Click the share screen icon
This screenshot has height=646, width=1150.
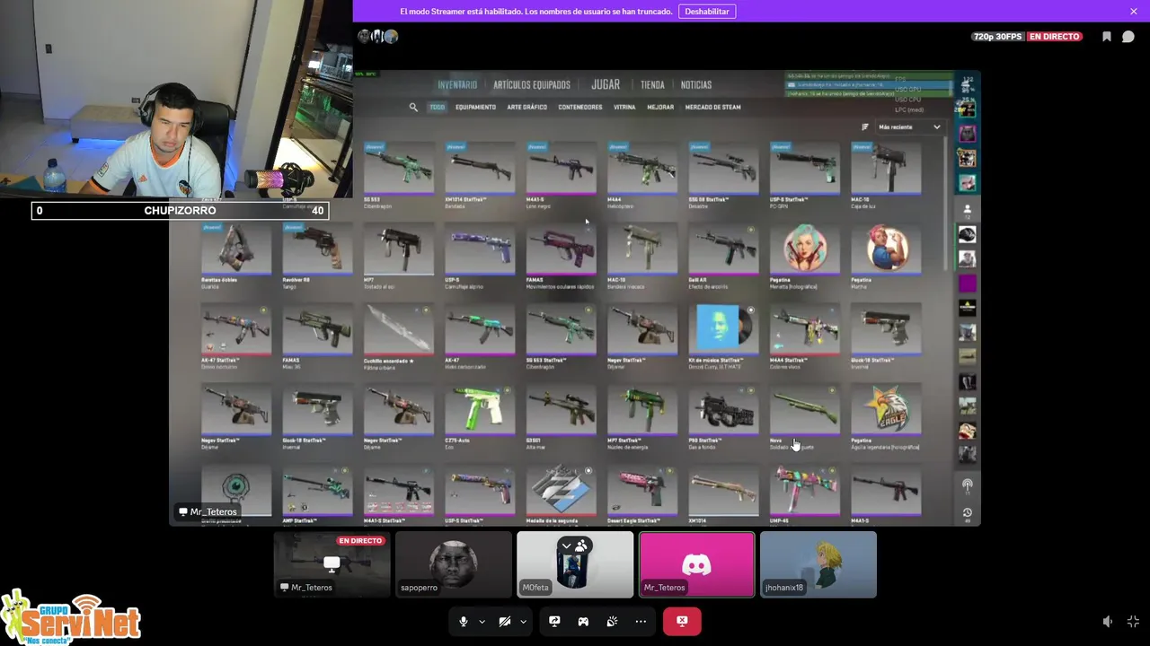(554, 622)
